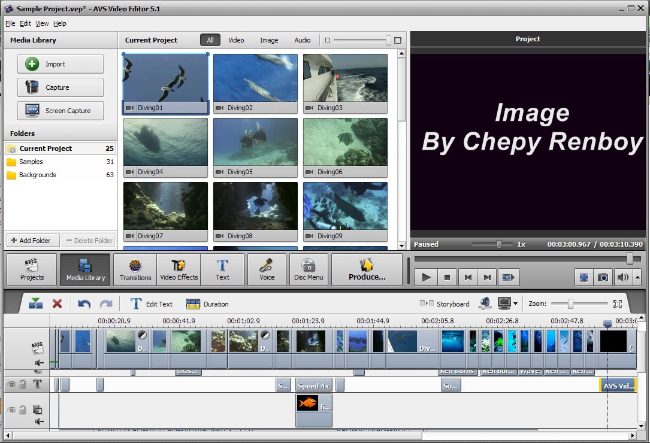
Task: Click the Duration button
Action: (207, 304)
